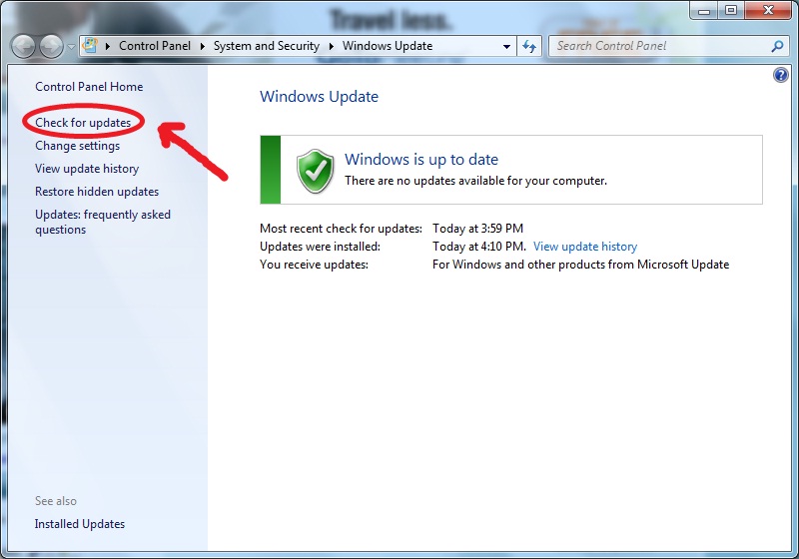Maximize the Windows Update window
The width and height of the screenshot is (799, 559).
(x=731, y=10)
